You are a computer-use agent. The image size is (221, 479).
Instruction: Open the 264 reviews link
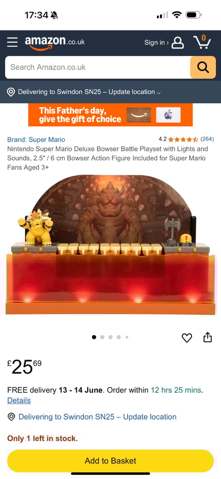click(207, 139)
